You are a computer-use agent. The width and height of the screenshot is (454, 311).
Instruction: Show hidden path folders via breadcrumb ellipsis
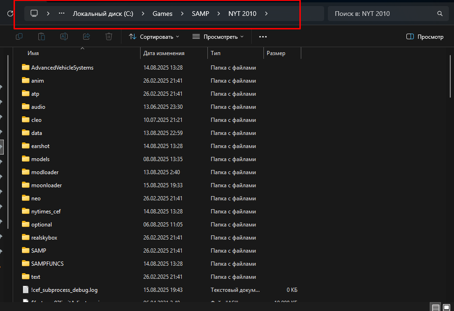point(62,14)
